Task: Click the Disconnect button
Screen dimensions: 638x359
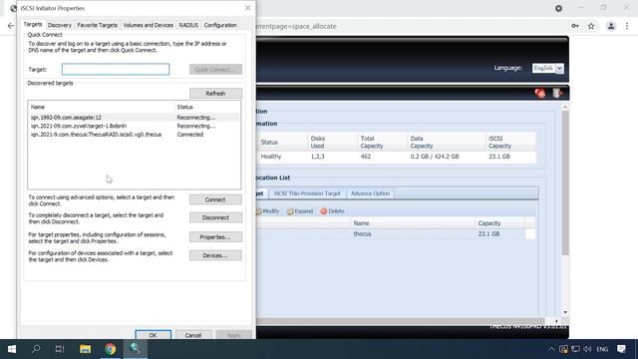Action: coord(215,217)
